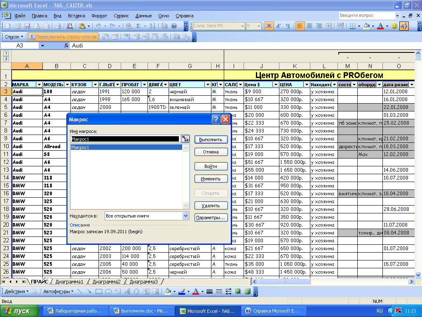Open the Вставка menu
This screenshot has width=422, height=317.
pos(76,16)
